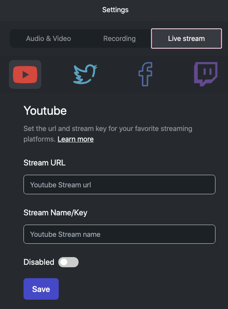
Task: Click the Youtube section heading
Action: point(45,111)
